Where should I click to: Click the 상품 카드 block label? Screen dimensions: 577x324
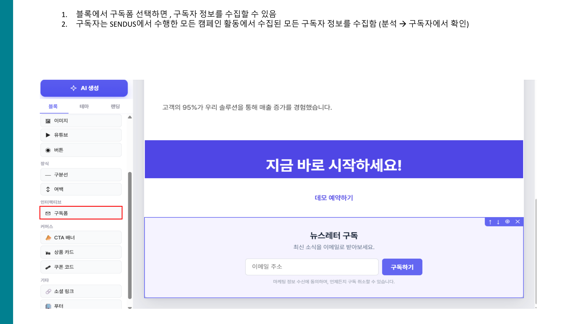[x=64, y=252]
